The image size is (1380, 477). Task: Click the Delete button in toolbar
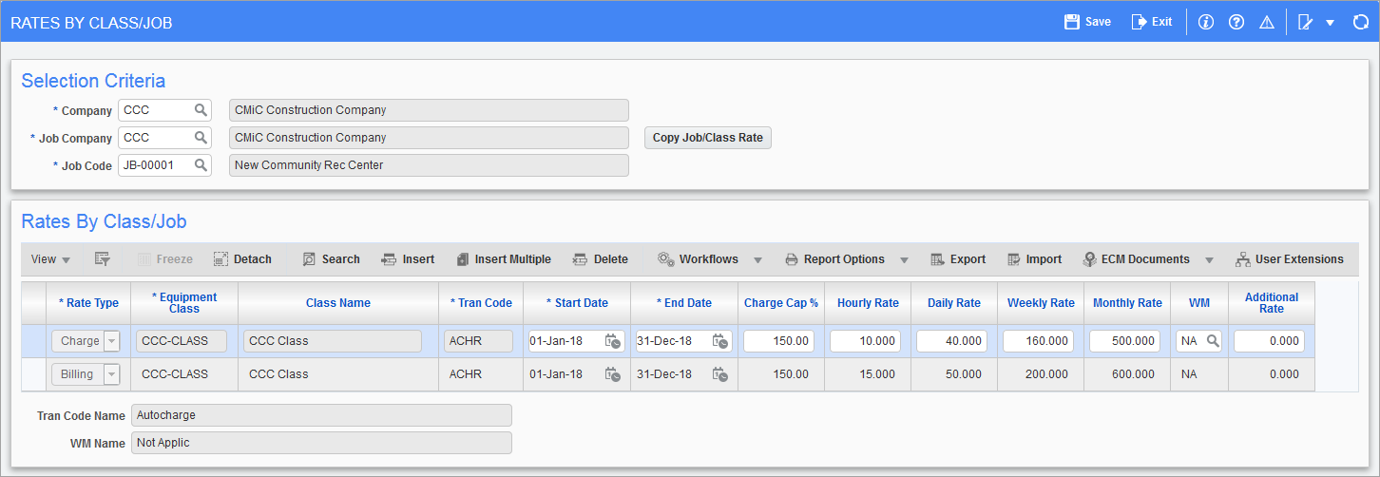pyautogui.click(x=600, y=259)
